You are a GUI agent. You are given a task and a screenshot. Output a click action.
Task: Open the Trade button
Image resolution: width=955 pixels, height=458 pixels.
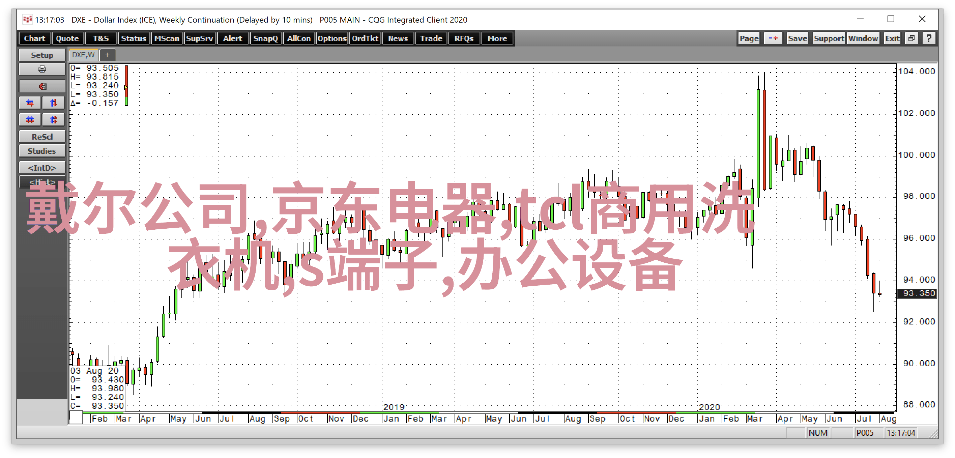[431, 38]
